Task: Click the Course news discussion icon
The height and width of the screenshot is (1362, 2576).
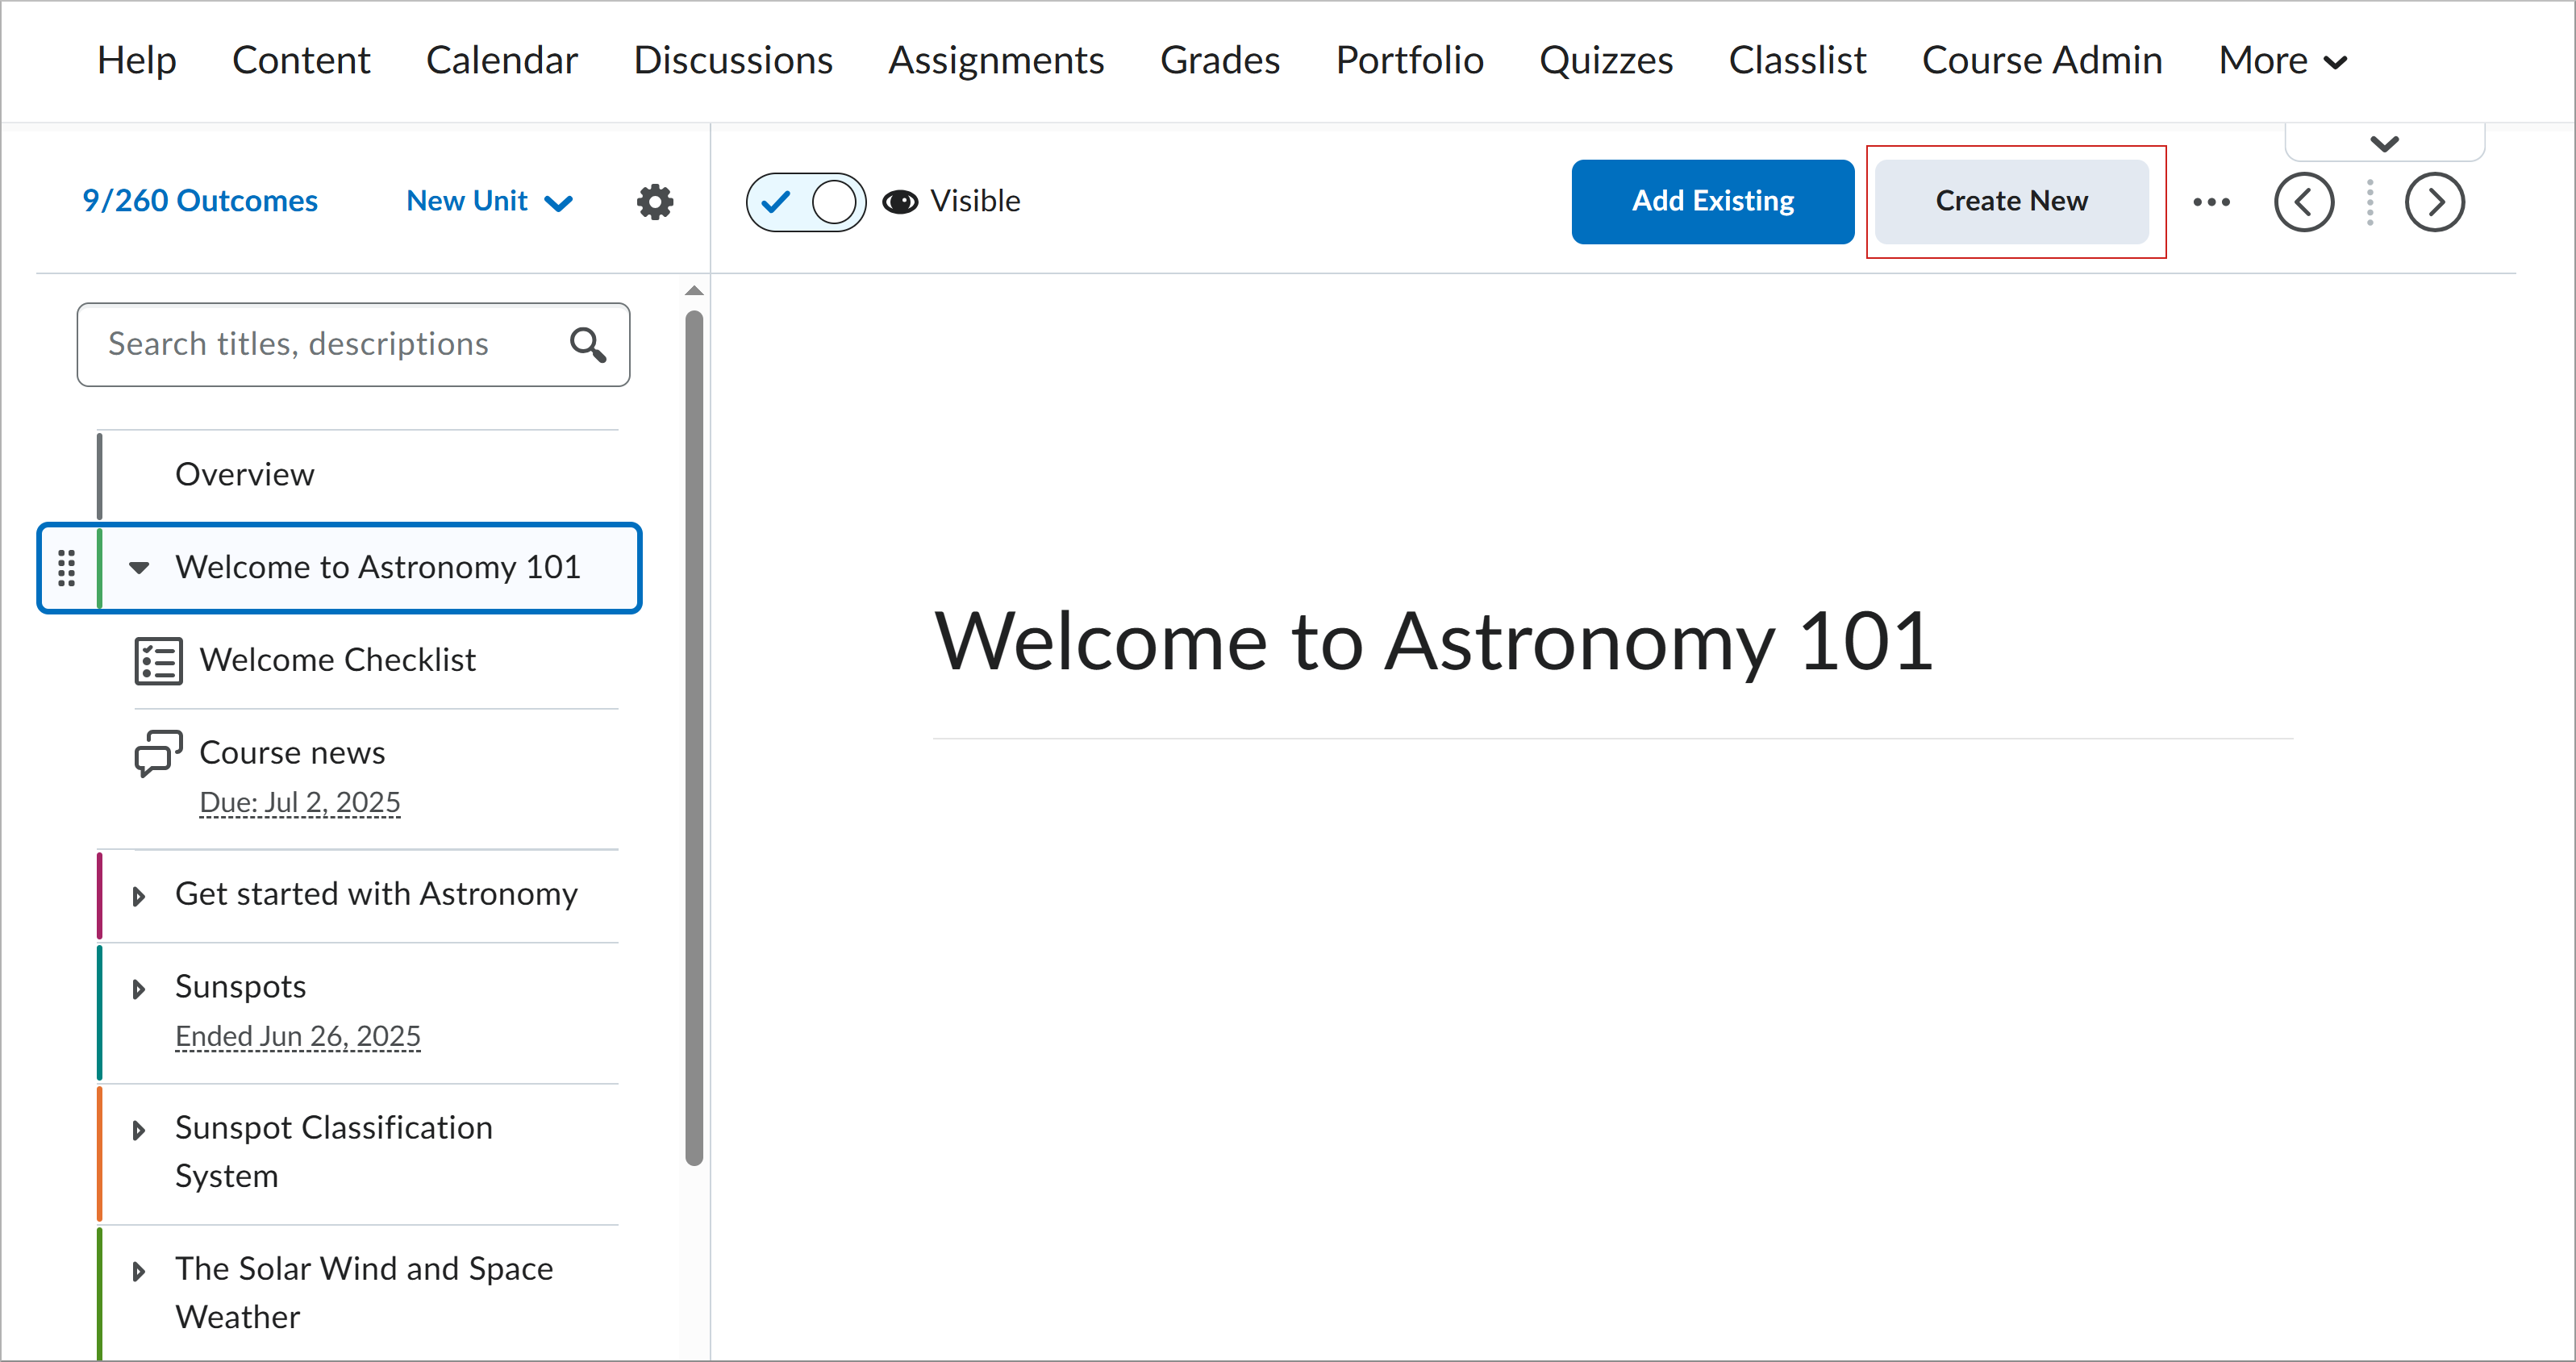Action: [158, 753]
